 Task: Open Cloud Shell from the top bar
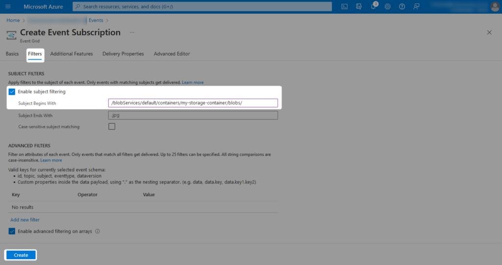[345, 6]
